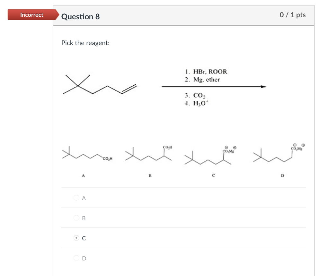Select radio button for answer A

tap(76, 198)
